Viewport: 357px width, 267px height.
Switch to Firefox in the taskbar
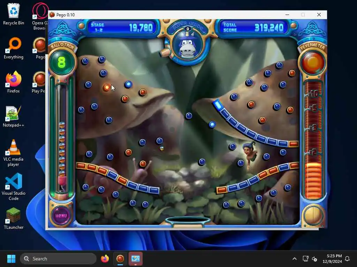pyautogui.click(x=105, y=259)
